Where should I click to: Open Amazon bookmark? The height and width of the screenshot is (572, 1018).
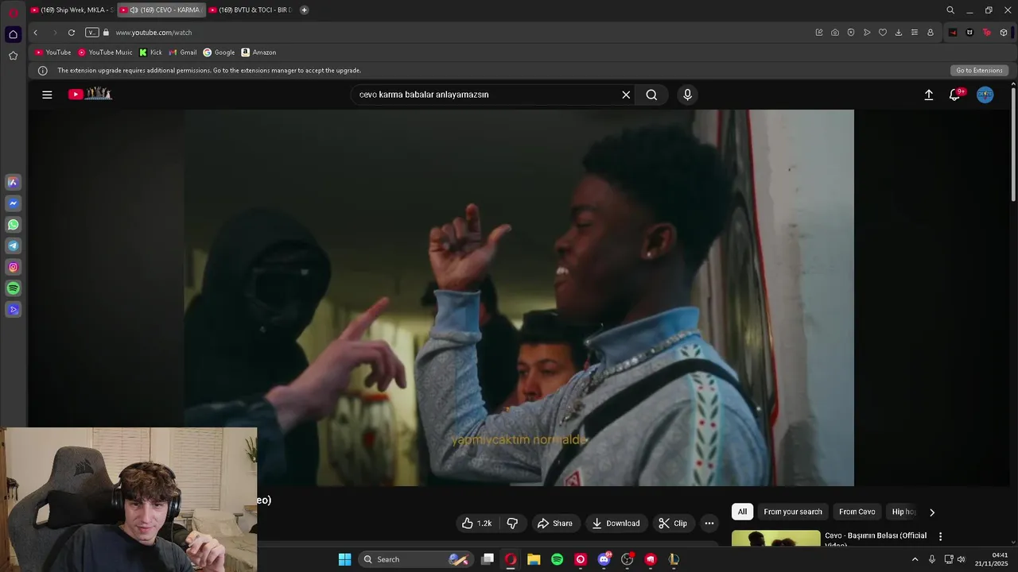(258, 52)
